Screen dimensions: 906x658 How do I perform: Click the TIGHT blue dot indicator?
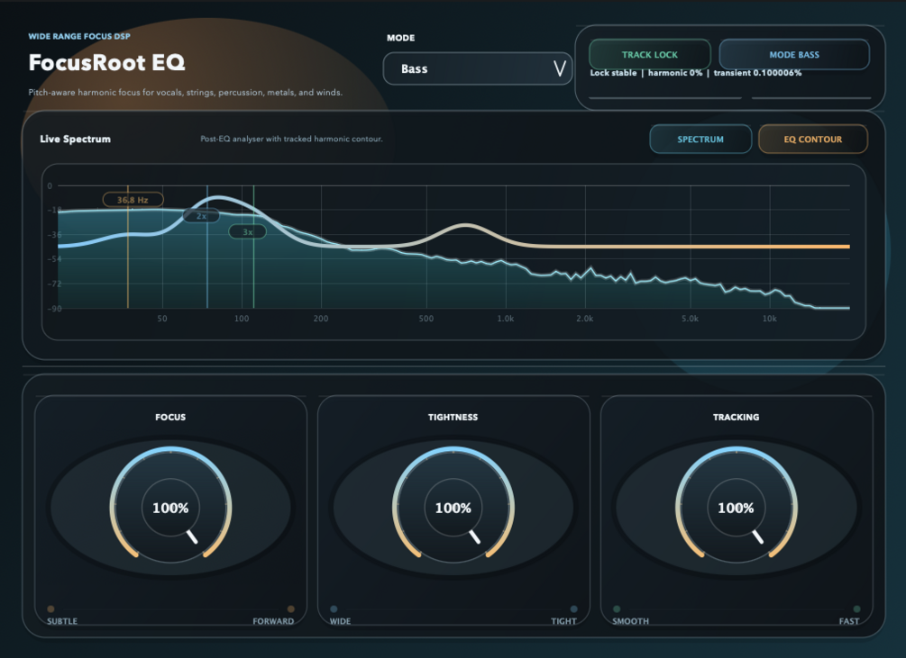click(573, 609)
